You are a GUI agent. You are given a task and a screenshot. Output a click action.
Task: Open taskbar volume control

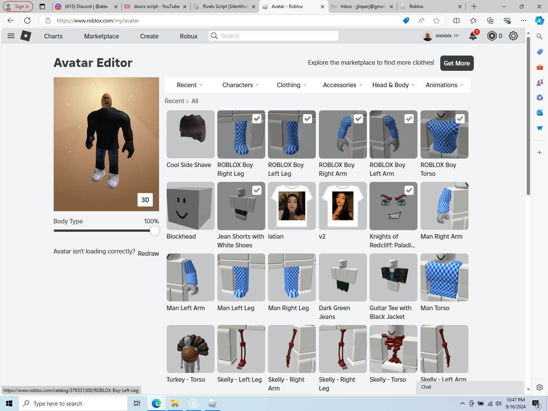coord(499,403)
